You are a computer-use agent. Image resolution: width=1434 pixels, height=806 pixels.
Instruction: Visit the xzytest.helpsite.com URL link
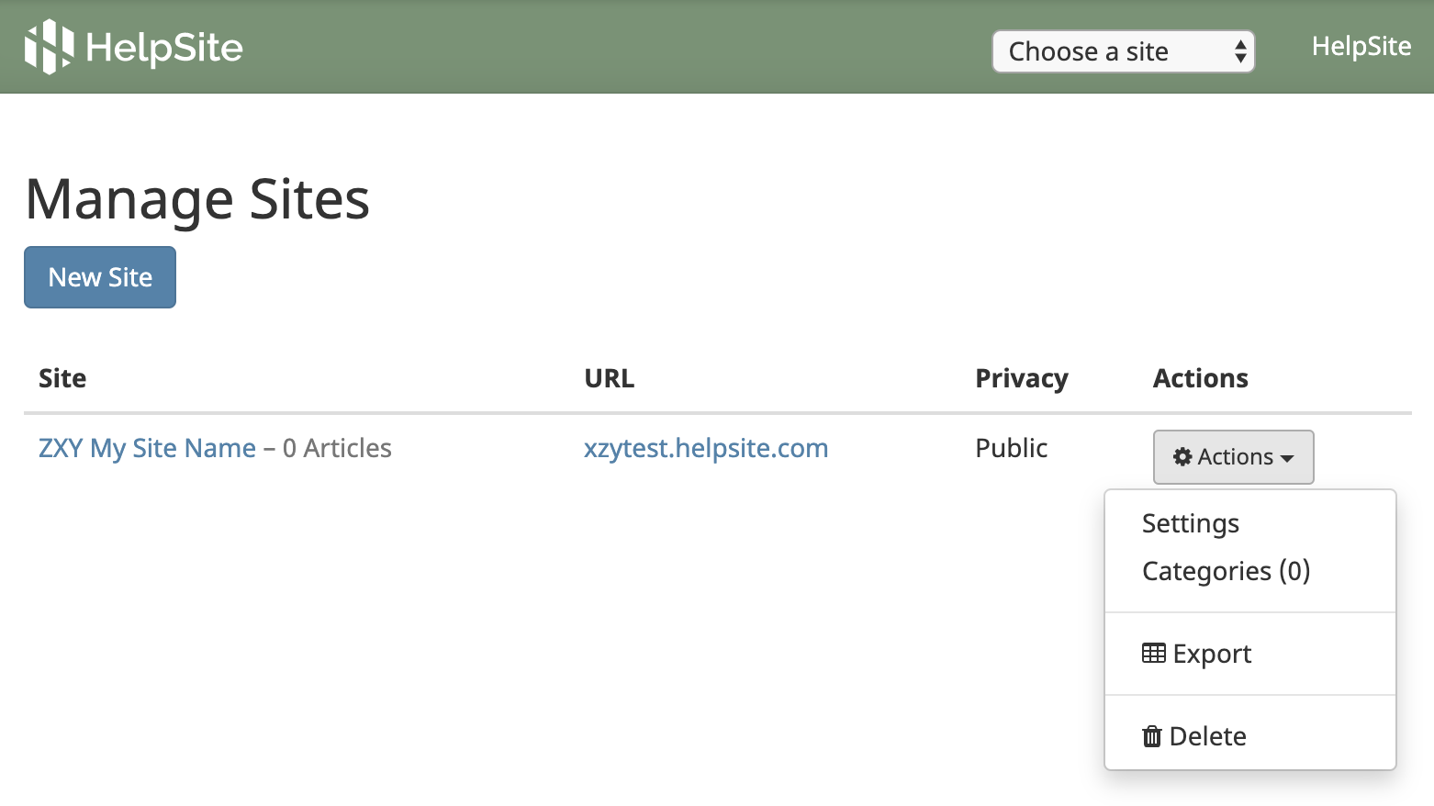pyautogui.click(x=706, y=448)
